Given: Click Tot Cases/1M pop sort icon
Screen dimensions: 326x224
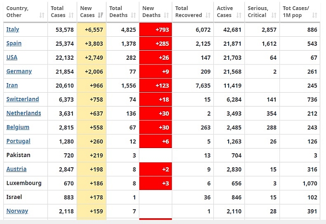Looking at the screenshot, I should point(314,16).
